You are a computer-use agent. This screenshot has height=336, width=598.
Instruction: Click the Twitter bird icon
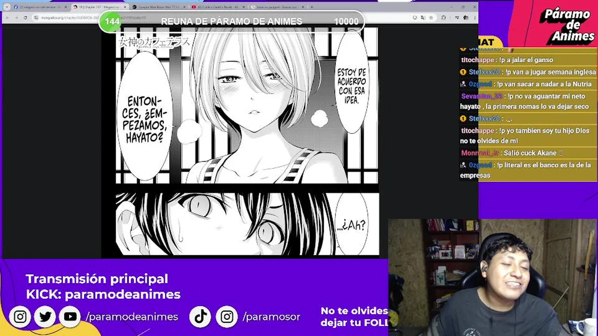point(45,317)
